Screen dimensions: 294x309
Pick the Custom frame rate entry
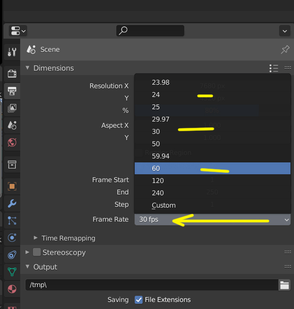[x=163, y=205]
